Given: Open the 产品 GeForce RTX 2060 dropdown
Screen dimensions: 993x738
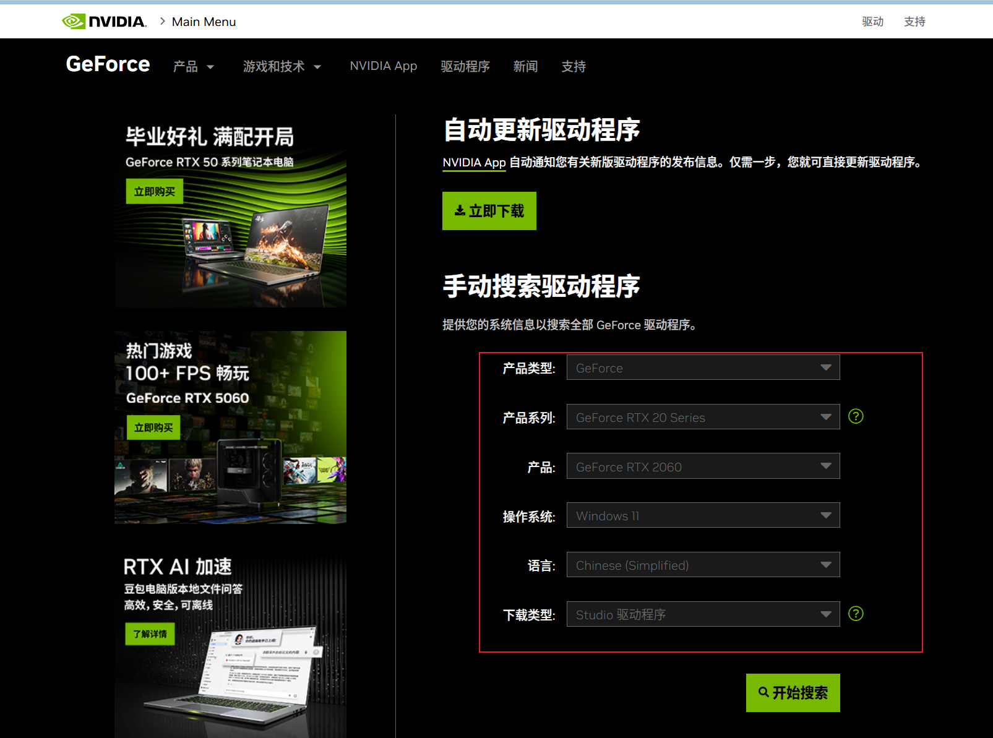Looking at the screenshot, I should 703,466.
